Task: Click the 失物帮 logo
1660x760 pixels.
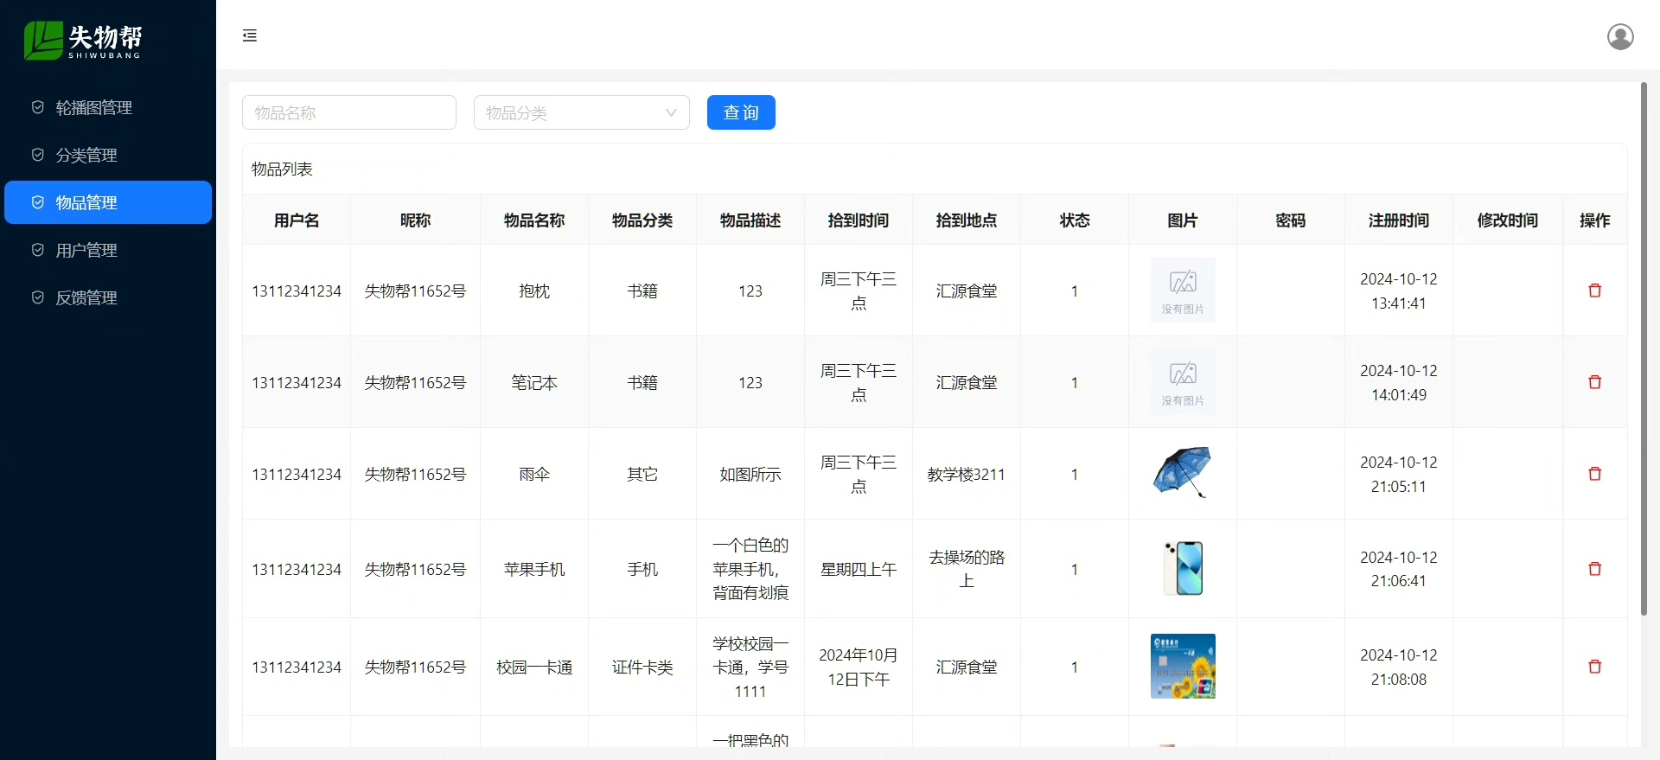Action: (83, 40)
